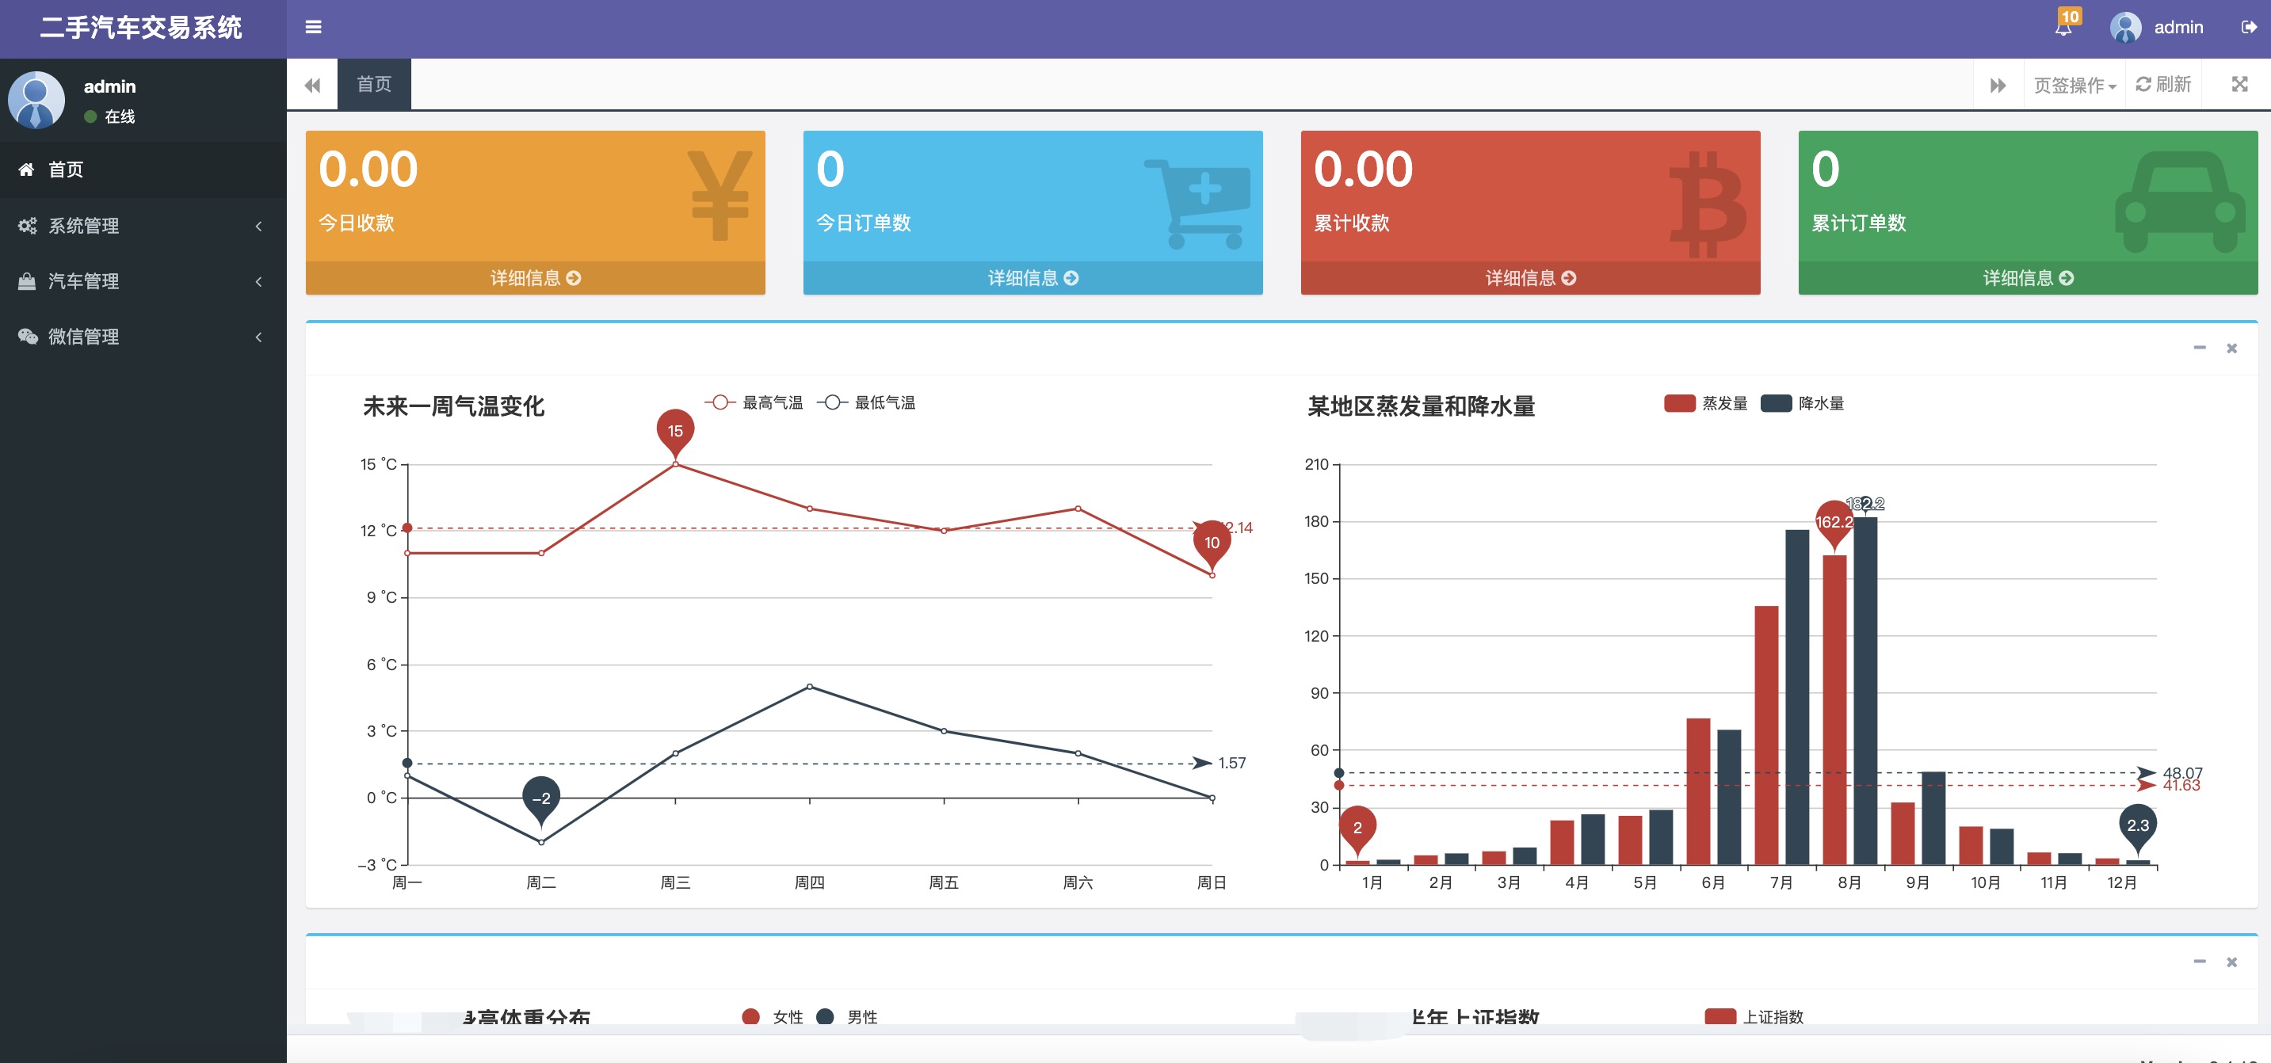Click the yen icon on 今日收款 card
This screenshot has height=1063, width=2271.
point(720,196)
